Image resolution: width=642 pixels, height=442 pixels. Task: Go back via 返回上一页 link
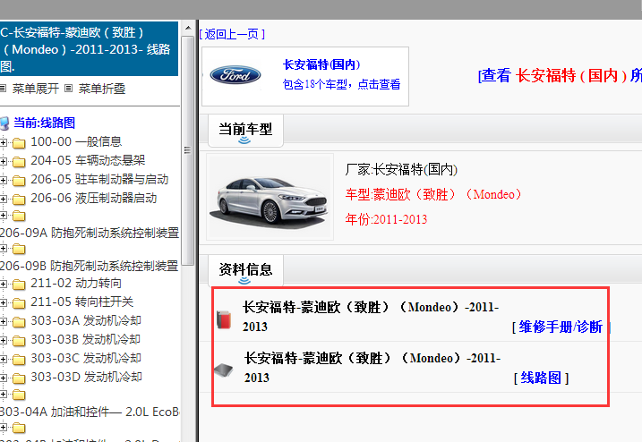[232, 34]
